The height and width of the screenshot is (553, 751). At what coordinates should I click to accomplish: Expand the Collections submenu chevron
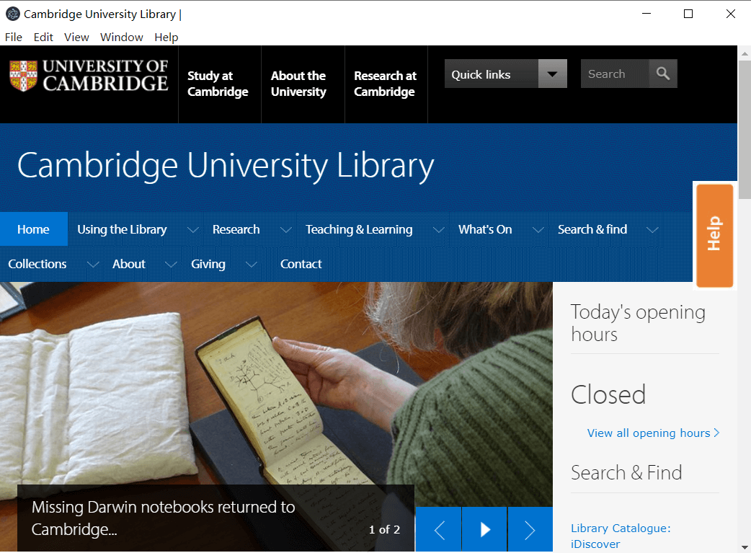tap(93, 265)
